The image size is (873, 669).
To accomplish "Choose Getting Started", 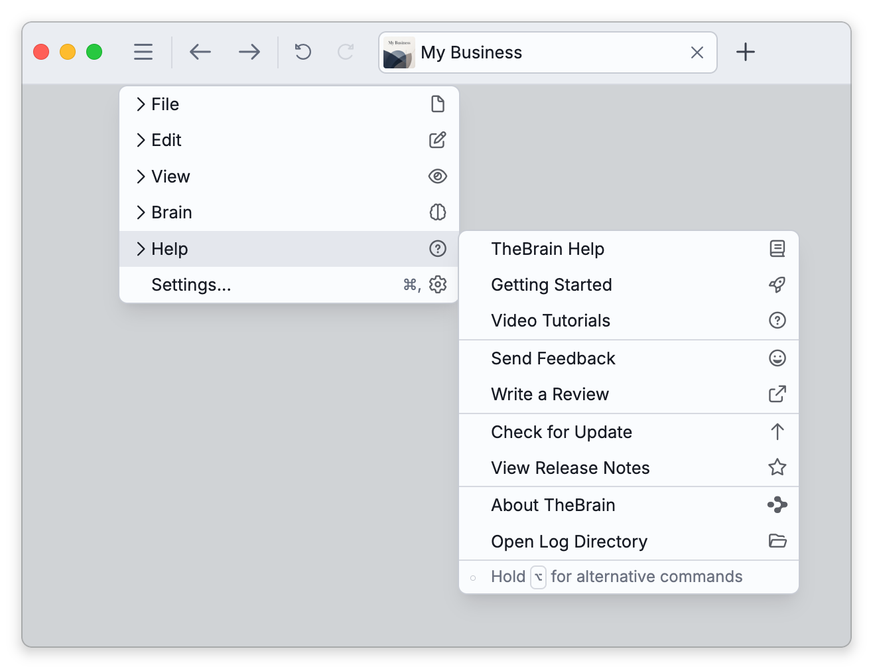I will tap(629, 285).
